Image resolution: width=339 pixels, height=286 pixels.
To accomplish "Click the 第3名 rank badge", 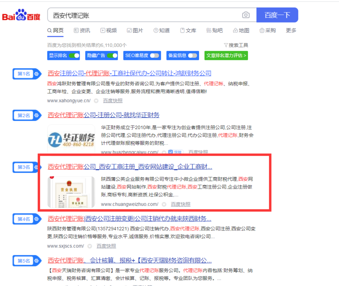I will (24, 167).
